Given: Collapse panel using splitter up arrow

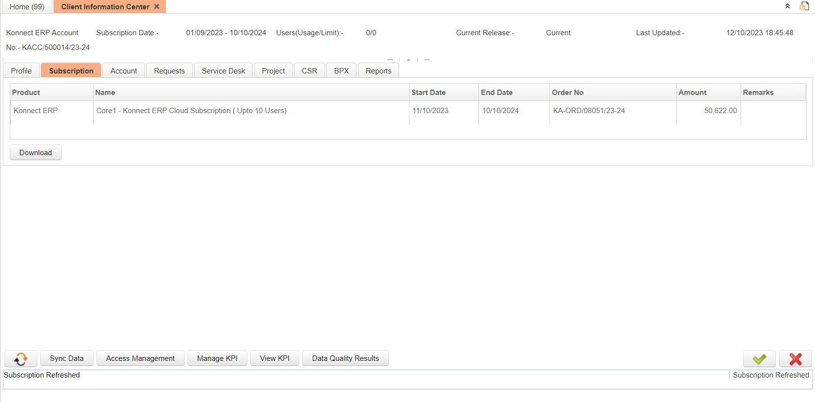Looking at the screenshot, I should pos(408,60).
